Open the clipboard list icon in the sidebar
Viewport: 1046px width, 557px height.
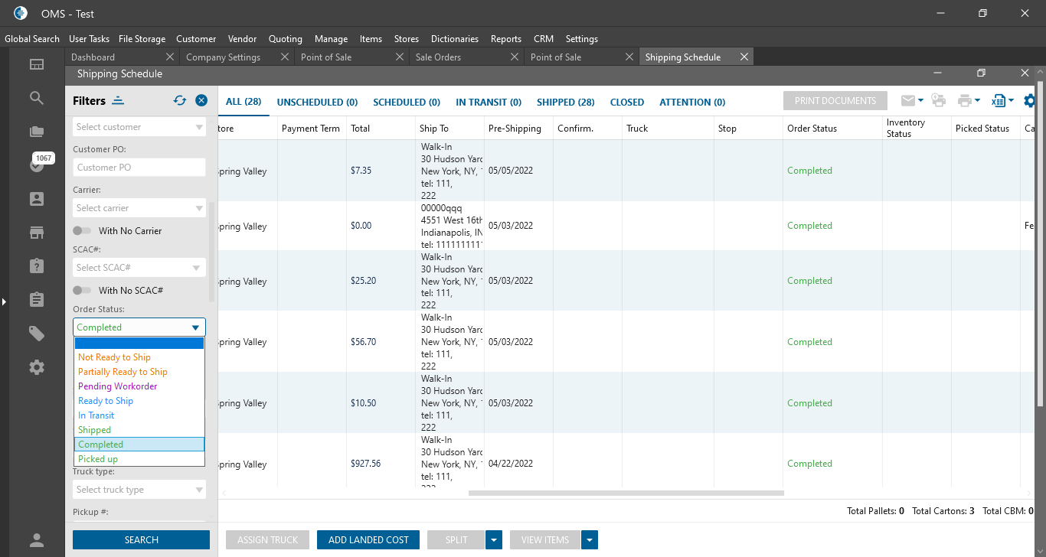37,299
